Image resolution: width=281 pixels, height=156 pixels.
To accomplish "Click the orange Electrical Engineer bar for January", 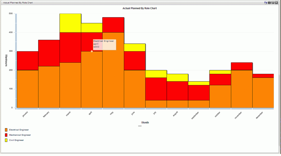I will tap(28, 89).
